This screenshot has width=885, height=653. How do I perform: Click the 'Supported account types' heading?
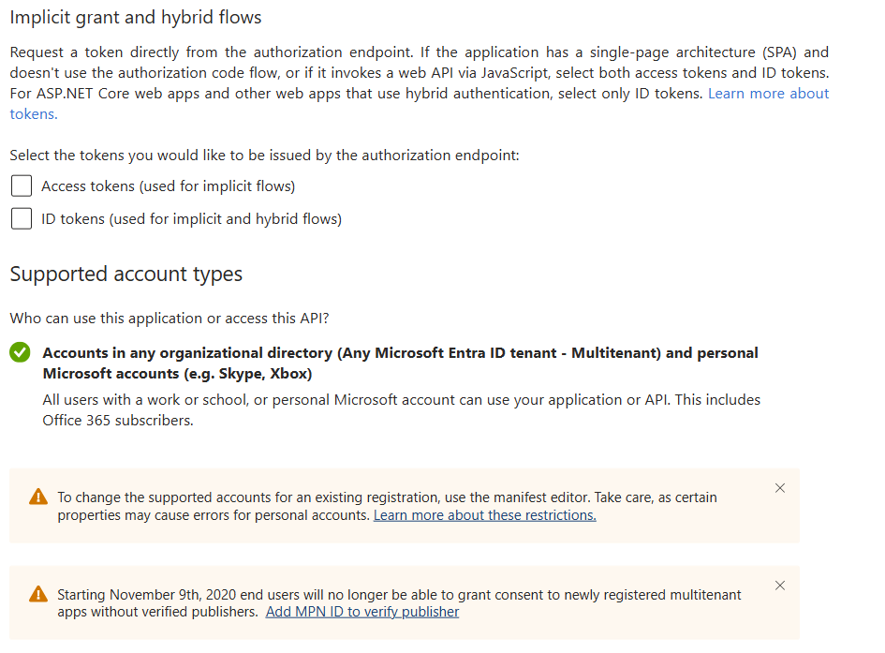pyautogui.click(x=125, y=275)
